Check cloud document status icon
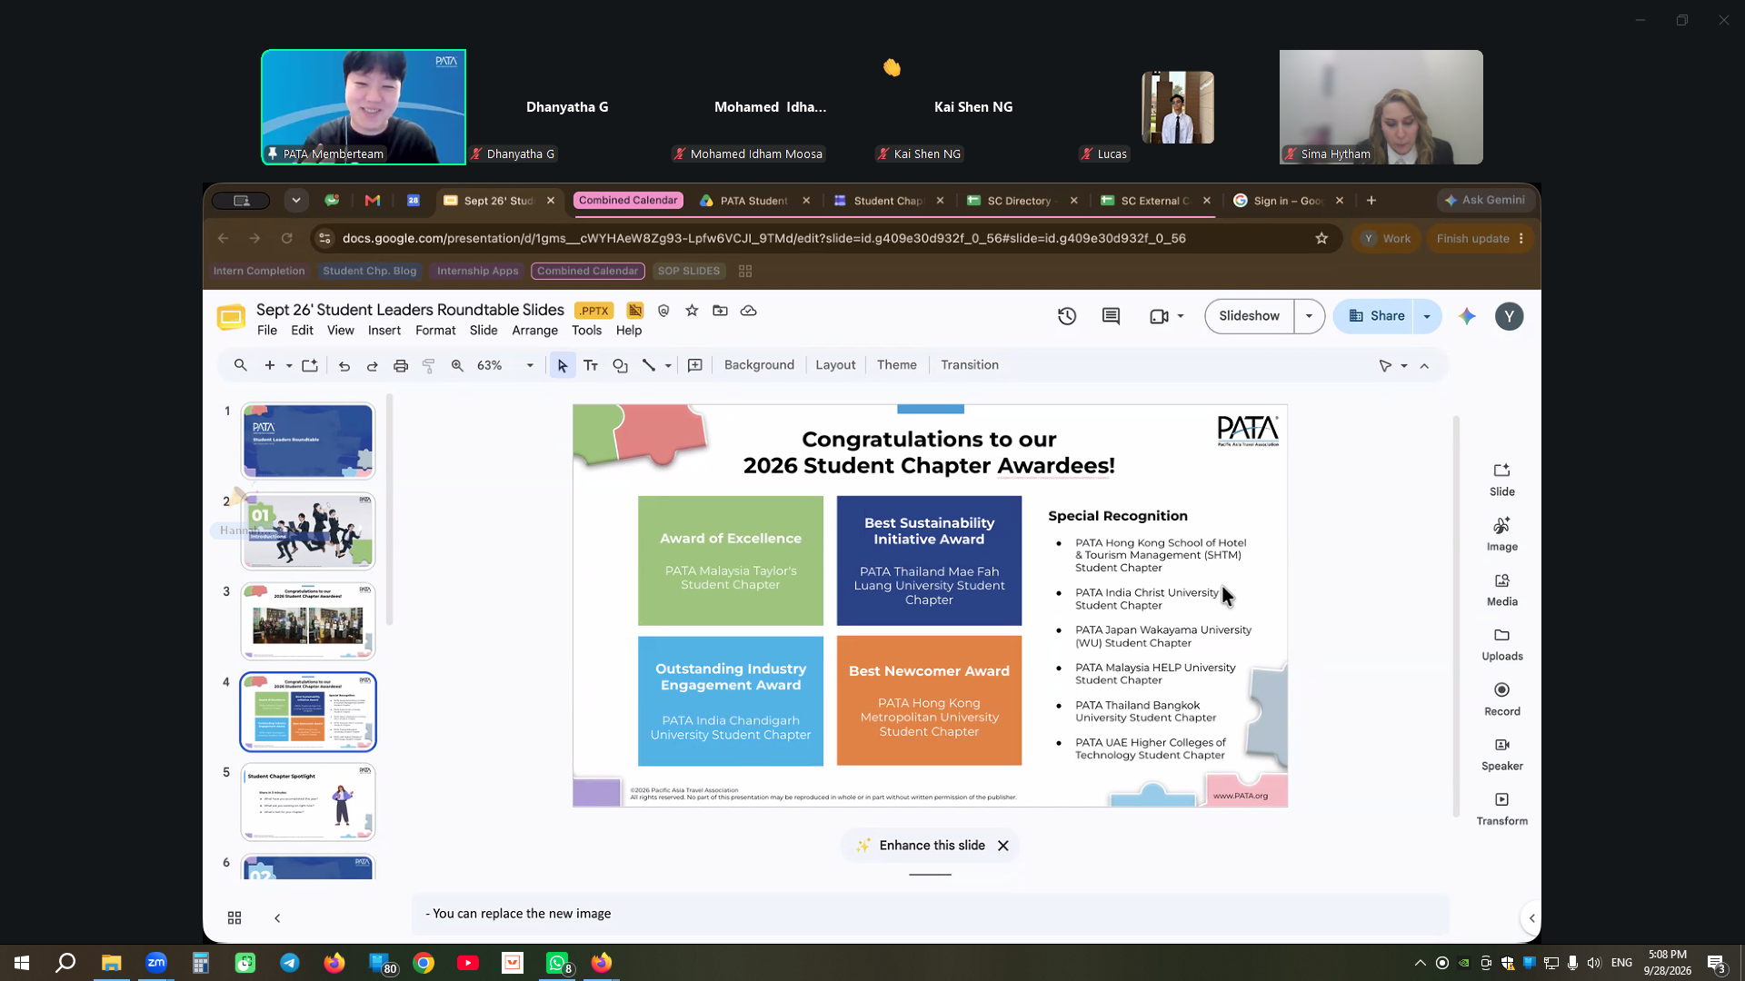 (x=749, y=311)
